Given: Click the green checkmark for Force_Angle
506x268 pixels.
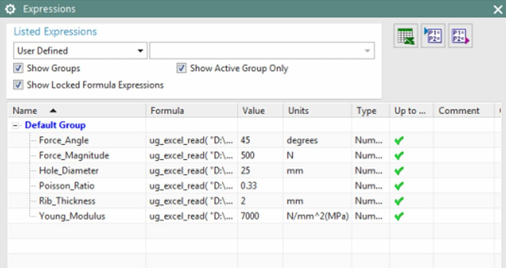Looking at the screenshot, I should [399, 141].
